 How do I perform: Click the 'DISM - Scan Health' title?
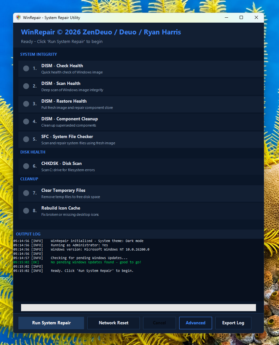tap(61, 83)
